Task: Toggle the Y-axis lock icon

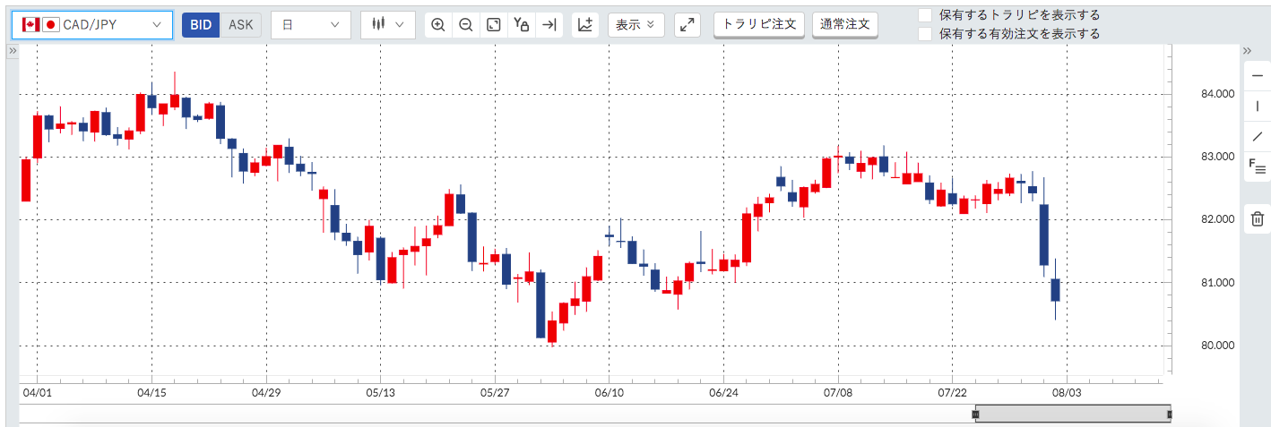Action: (x=522, y=25)
